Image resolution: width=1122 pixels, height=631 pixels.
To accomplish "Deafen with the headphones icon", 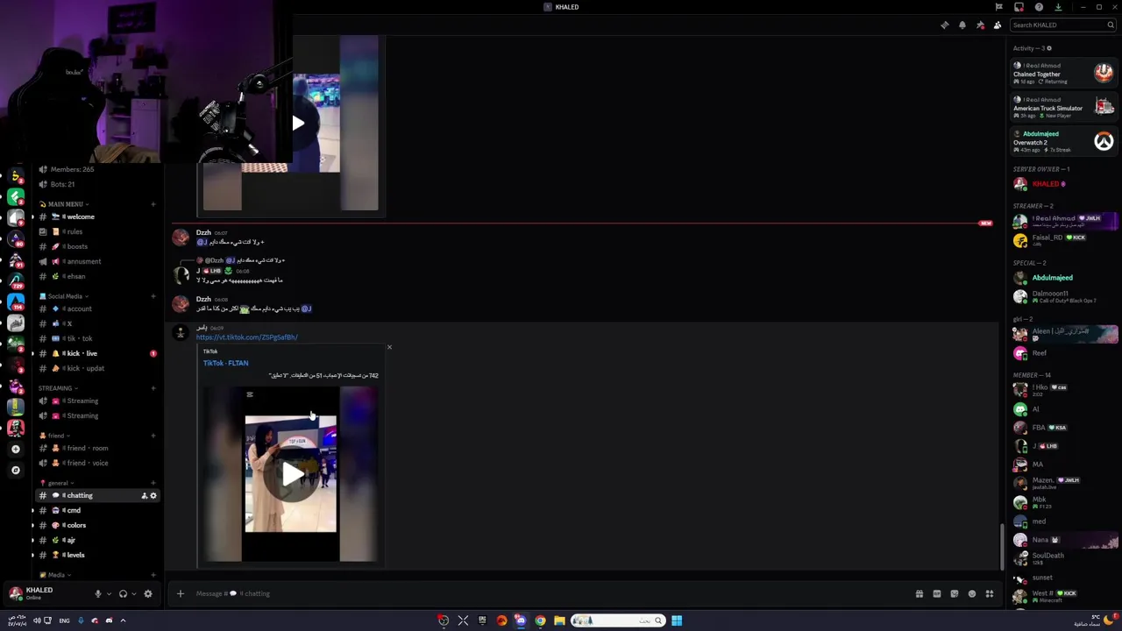I will 123,594.
